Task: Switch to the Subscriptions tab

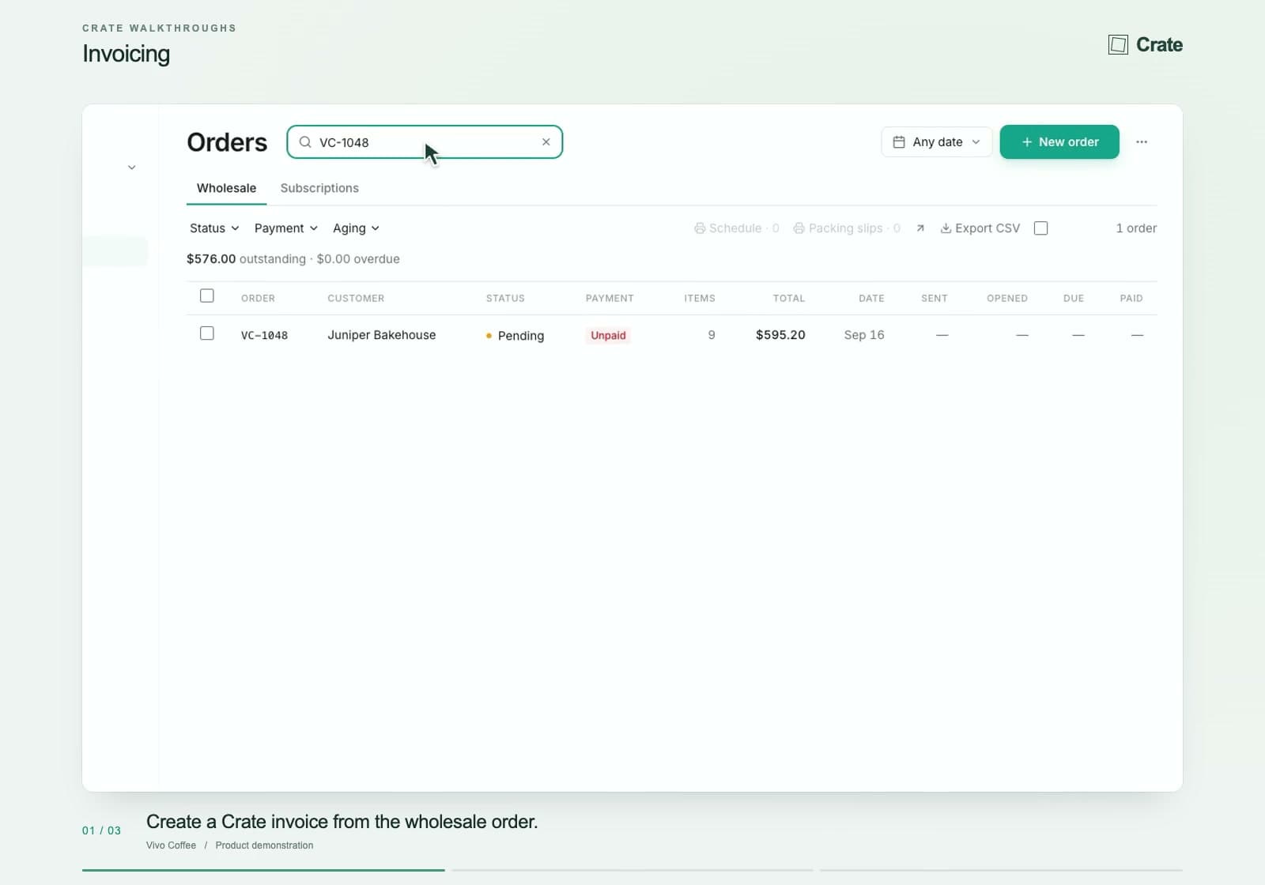Action: (319, 188)
